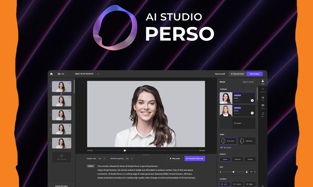
Task: Open the File menu
Action: (61, 74)
